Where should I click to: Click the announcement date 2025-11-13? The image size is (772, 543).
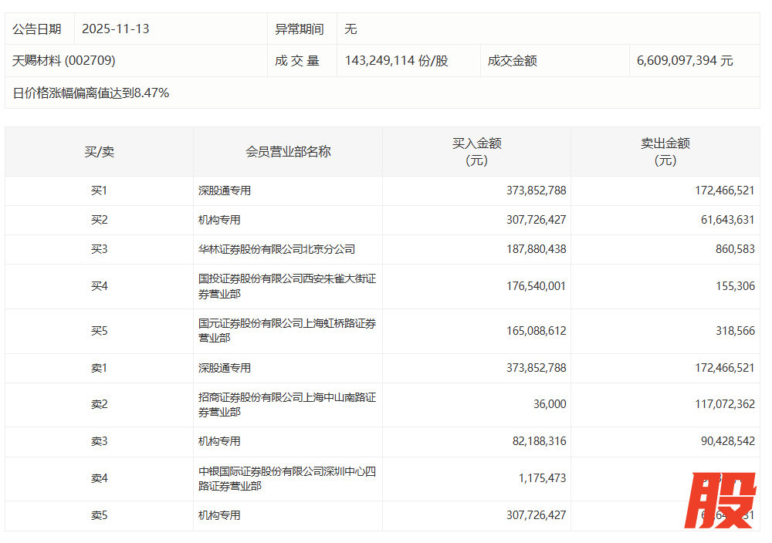pyautogui.click(x=115, y=29)
